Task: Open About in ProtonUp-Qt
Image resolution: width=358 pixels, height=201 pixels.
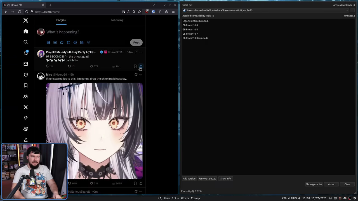Action: point(331,184)
